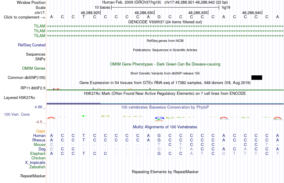The image size is (284, 183).
Task: Click the black Common dbSNP(155) variant block
Action: (257, 77)
